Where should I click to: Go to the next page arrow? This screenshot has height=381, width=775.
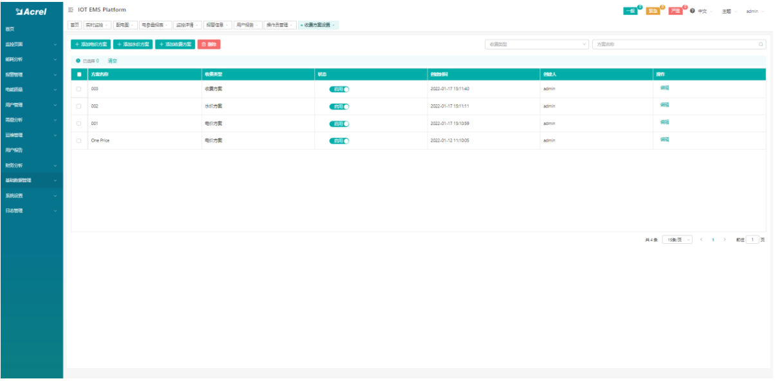pyautogui.click(x=725, y=239)
